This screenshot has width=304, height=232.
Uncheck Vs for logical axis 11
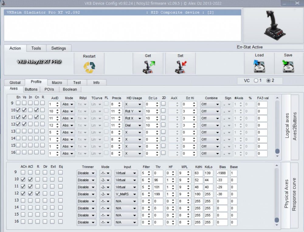coord(24,117)
